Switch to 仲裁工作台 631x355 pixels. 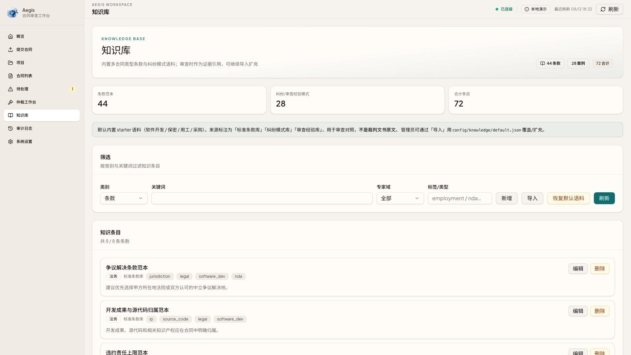tap(42, 102)
